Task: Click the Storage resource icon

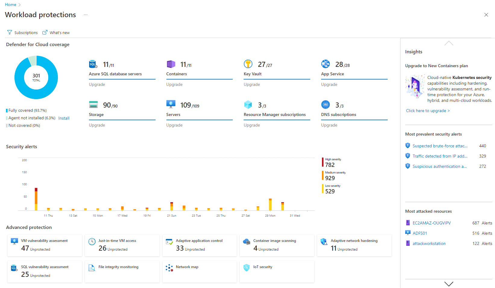Action: (93, 105)
